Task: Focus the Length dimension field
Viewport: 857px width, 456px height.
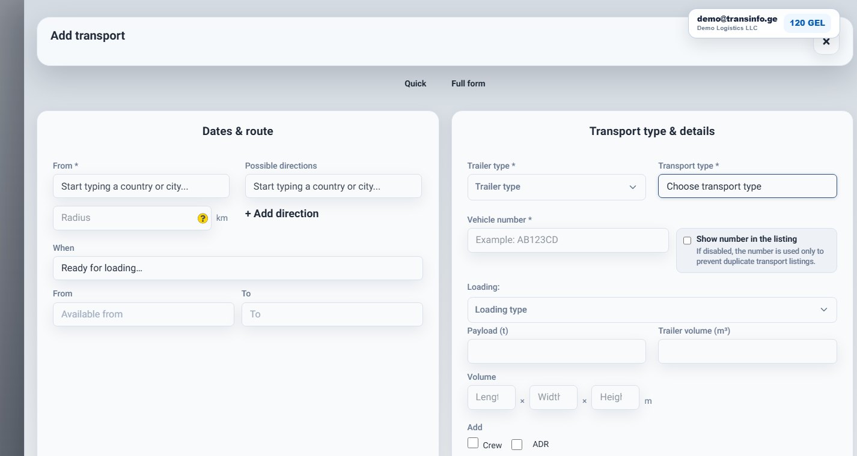Action: [x=492, y=397]
